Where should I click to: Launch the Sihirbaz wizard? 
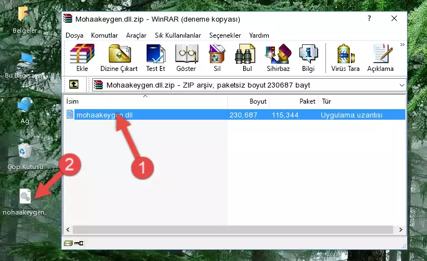coord(278,58)
